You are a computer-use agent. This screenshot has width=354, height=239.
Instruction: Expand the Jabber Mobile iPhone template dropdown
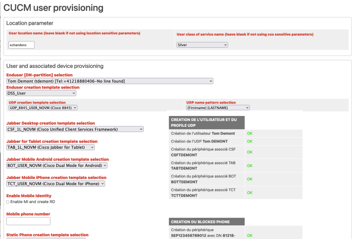[56, 184]
